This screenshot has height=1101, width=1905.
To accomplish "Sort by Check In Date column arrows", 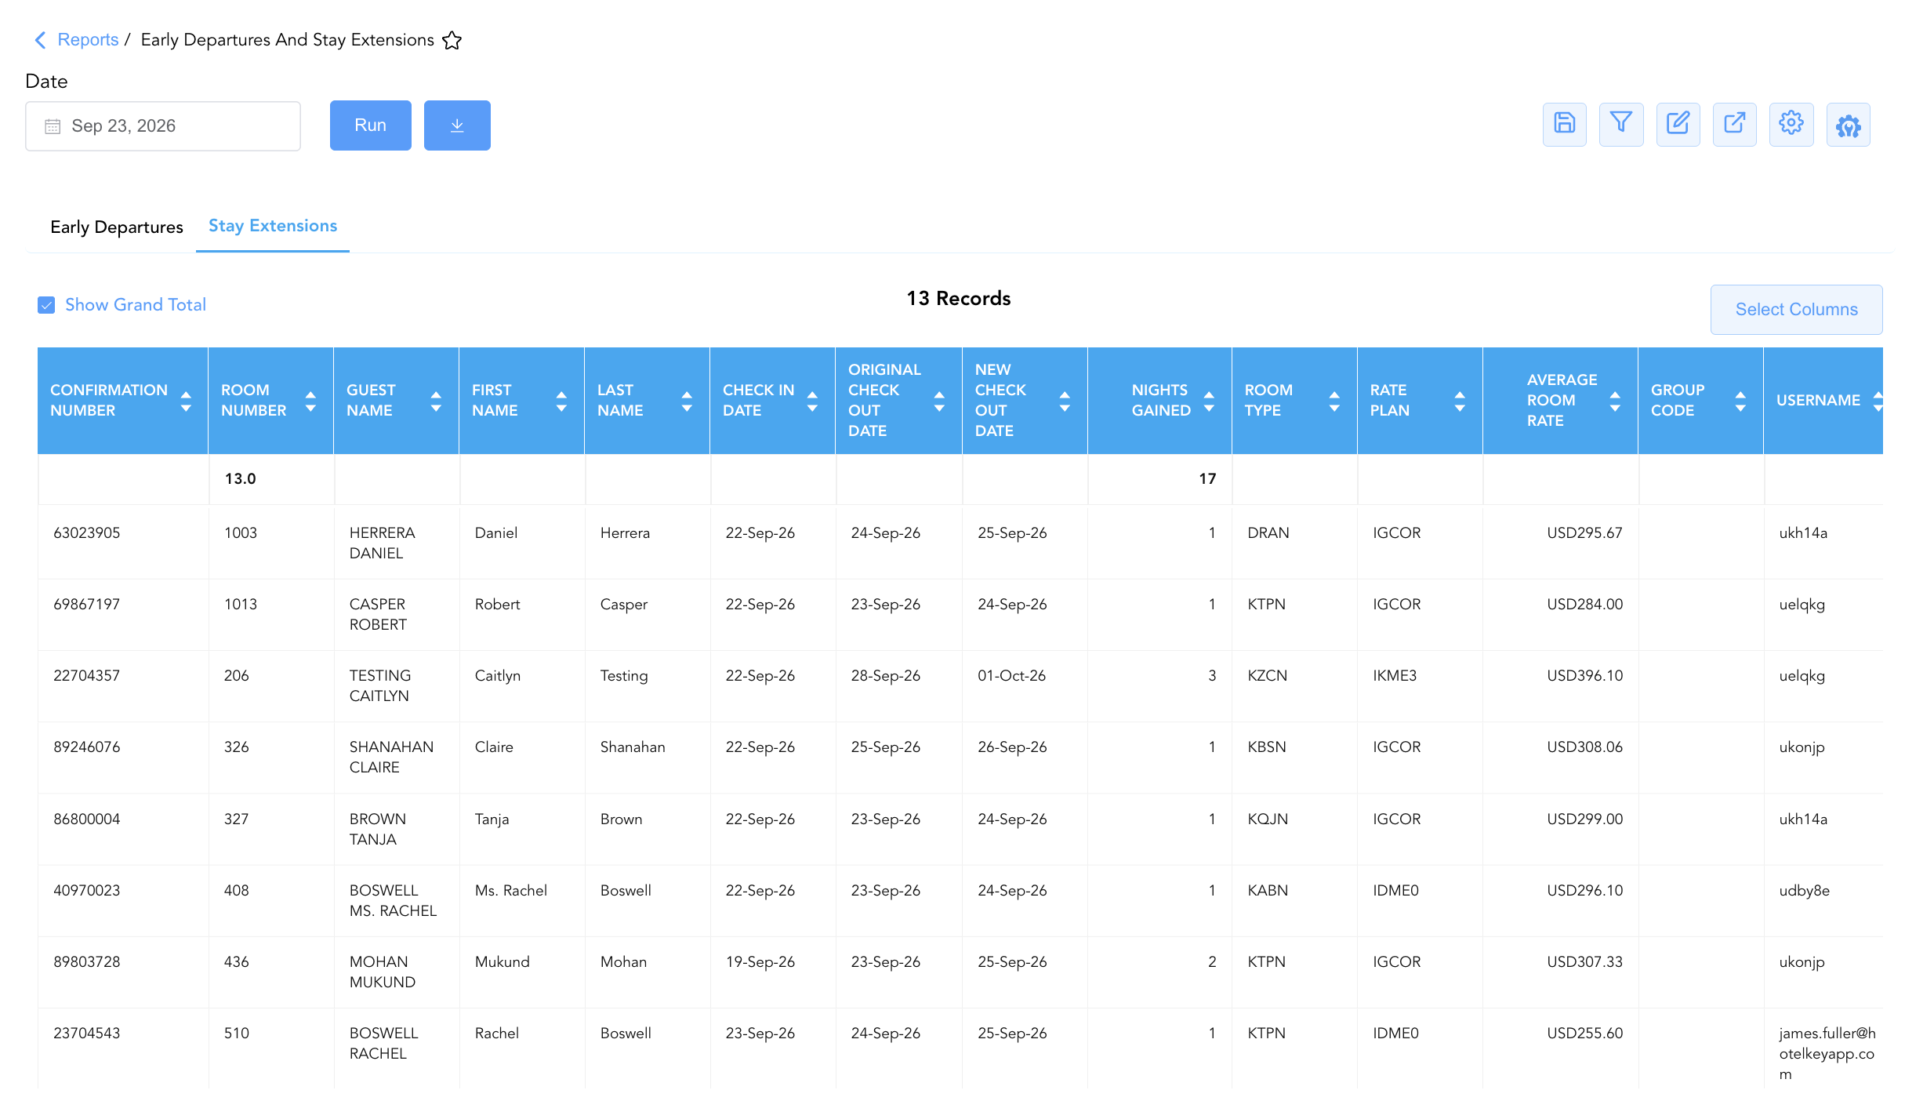I will click(812, 401).
